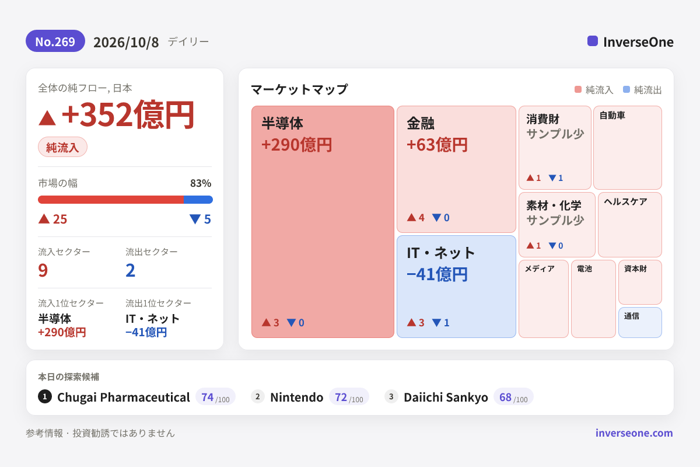Screen dimensions: 700x467
Task: Click the Nintendo 72 score pill
Action: tap(349, 397)
